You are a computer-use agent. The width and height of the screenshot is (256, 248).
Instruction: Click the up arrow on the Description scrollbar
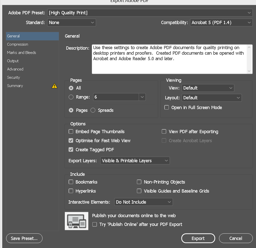pos(249,47)
